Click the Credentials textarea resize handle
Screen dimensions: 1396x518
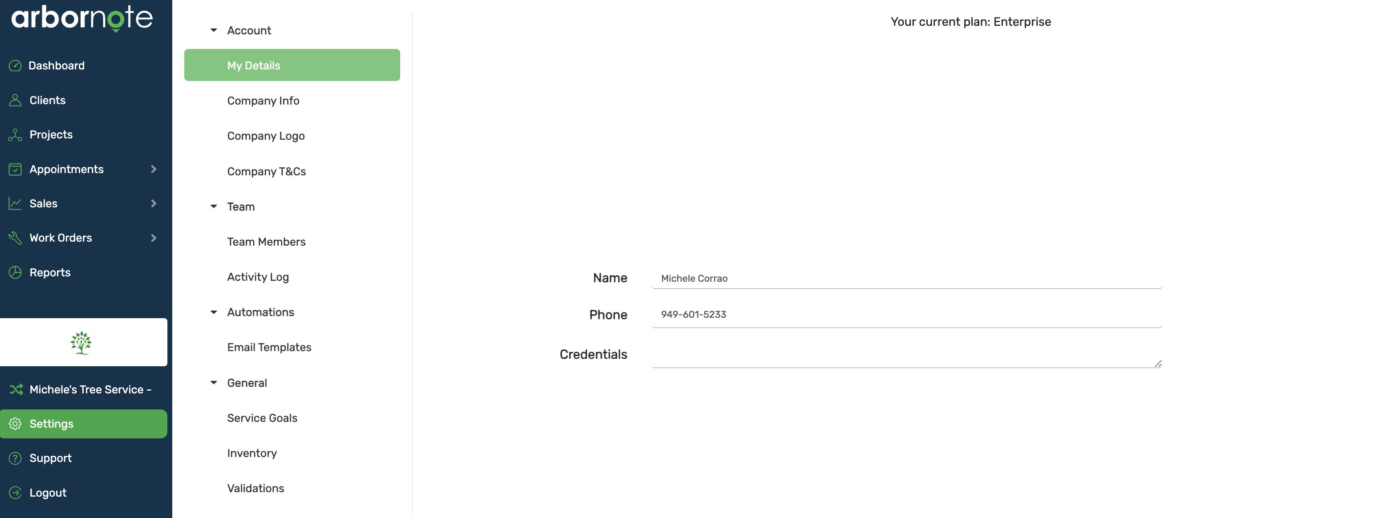1157,364
